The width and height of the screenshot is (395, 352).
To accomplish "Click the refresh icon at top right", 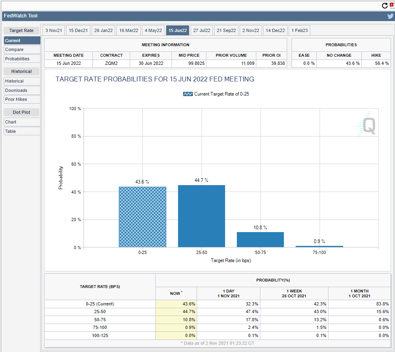I will tap(385, 6).
